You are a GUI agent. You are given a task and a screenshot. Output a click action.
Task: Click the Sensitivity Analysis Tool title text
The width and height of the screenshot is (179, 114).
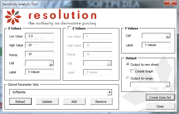(20, 4)
